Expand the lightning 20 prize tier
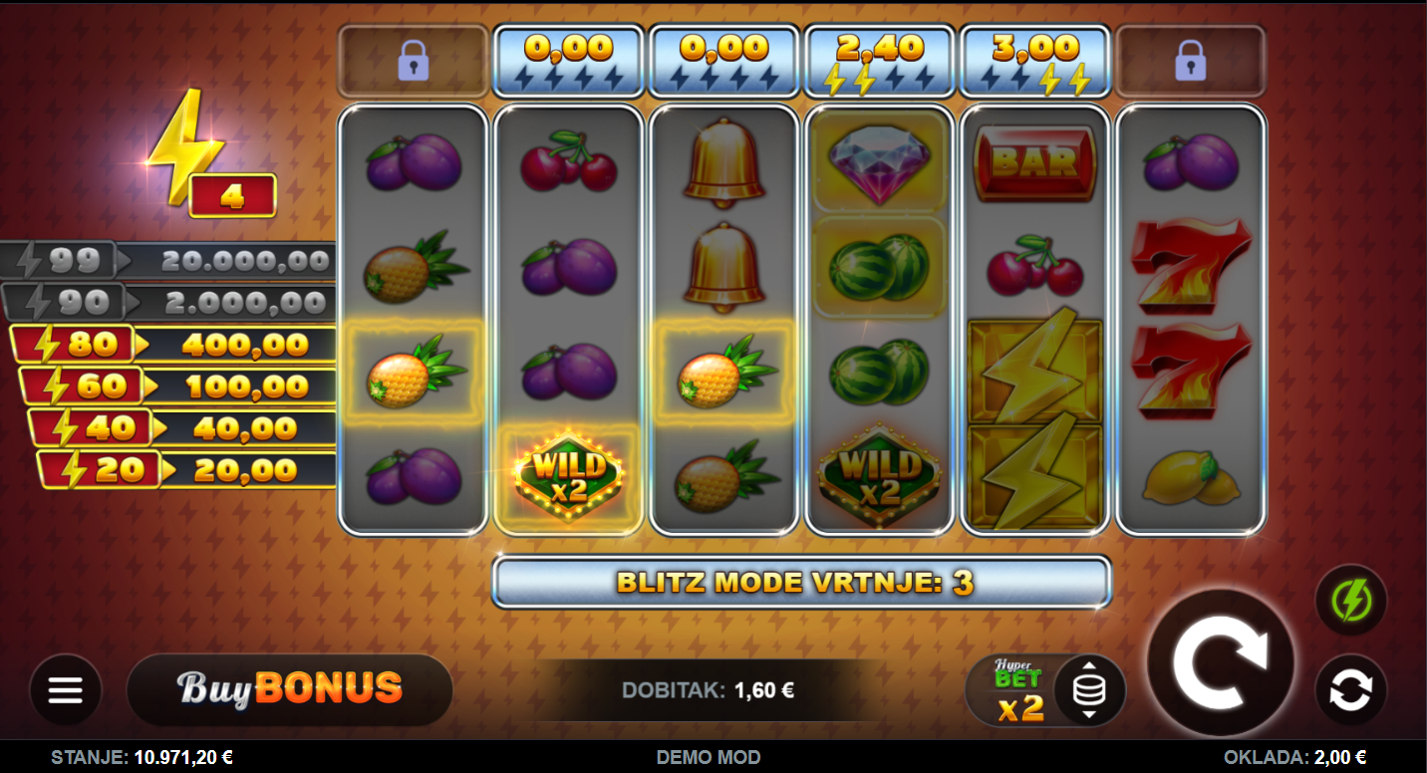 click(187, 469)
